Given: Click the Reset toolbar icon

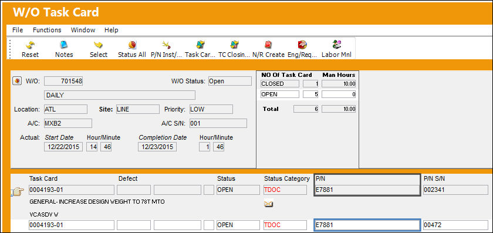Looking at the screenshot, I should click(30, 45).
